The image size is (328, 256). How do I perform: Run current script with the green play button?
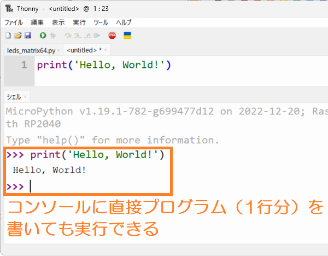click(x=43, y=36)
